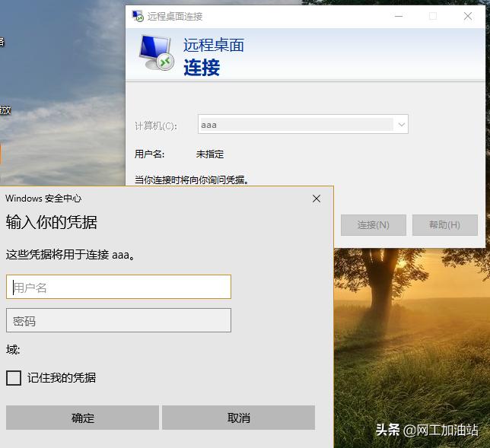Image resolution: width=490 pixels, height=448 pixels.
Task: Click the text 这些凭据将用于连接 aaa
Action: pyautogui.click(x=70, y=255)
